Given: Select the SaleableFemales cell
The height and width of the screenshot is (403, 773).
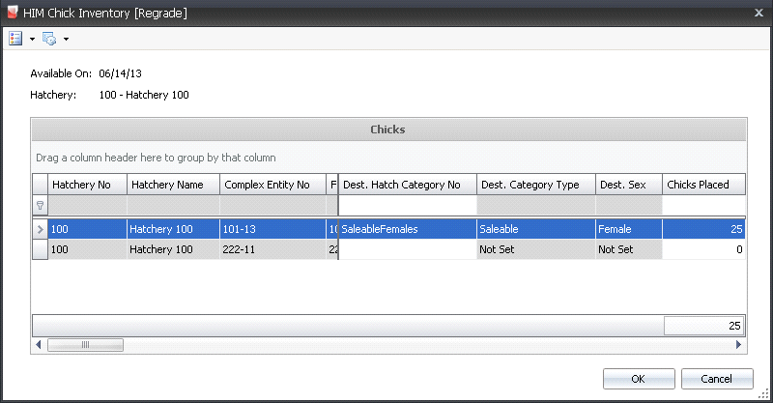Looking at the screenshot, I should (x=407, y=229).
